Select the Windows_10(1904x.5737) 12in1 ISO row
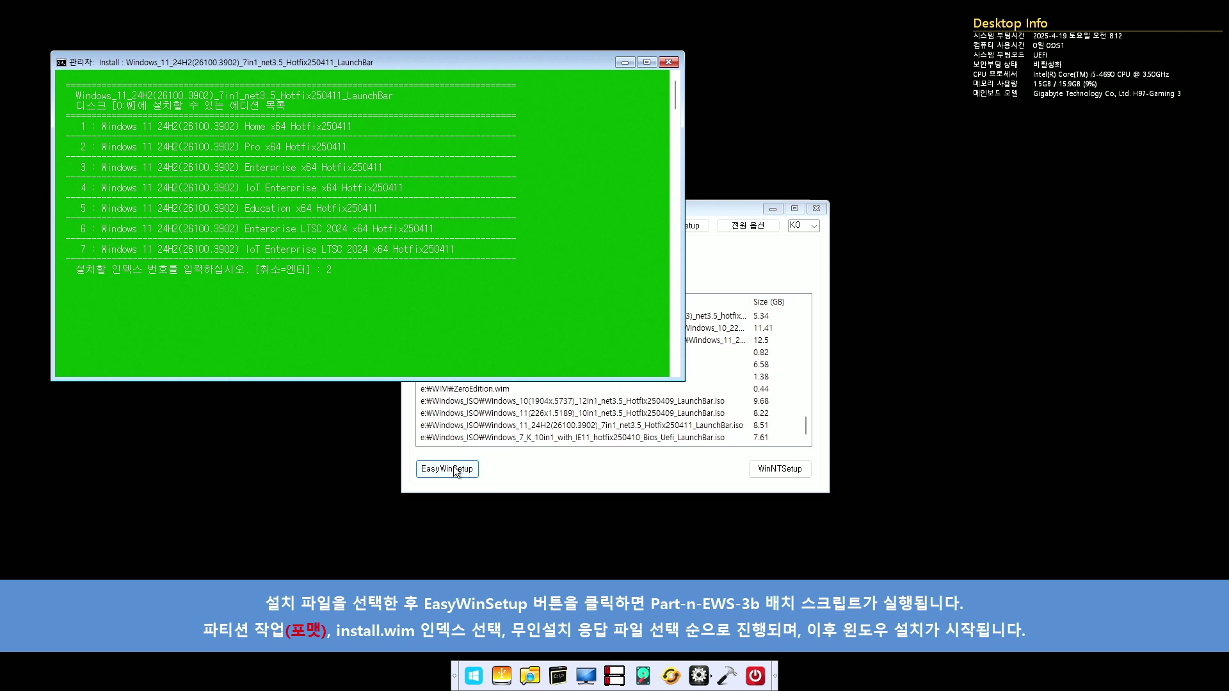Image resolution: width=1229 pixels, height=691 pixels. pos(572,401)
